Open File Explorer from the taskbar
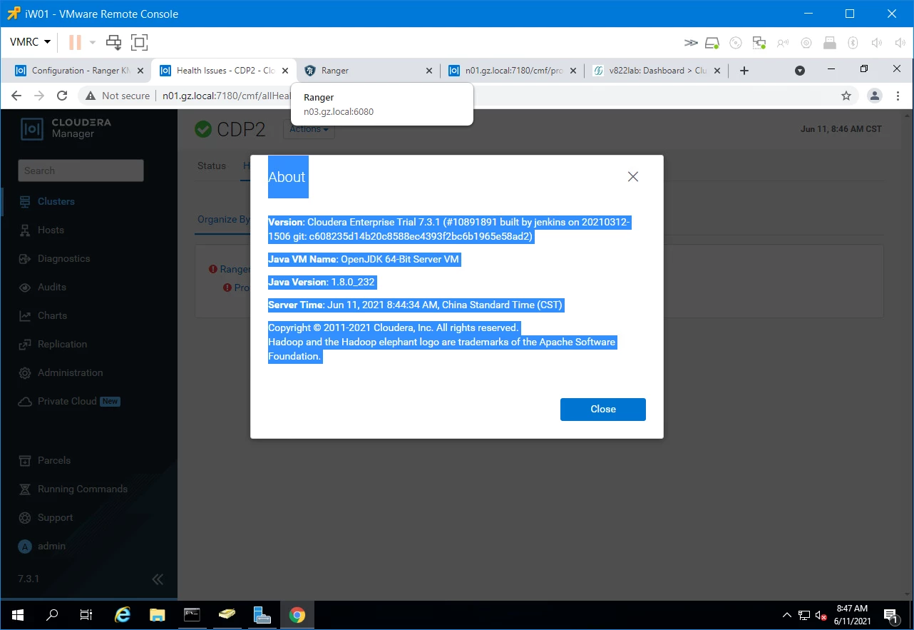The width and height of the screenshot is (914, 630). click(158, 615)
